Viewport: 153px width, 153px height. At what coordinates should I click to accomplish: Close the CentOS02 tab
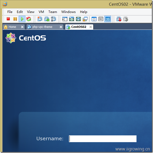pyautogui.click(x=91, y=27)
